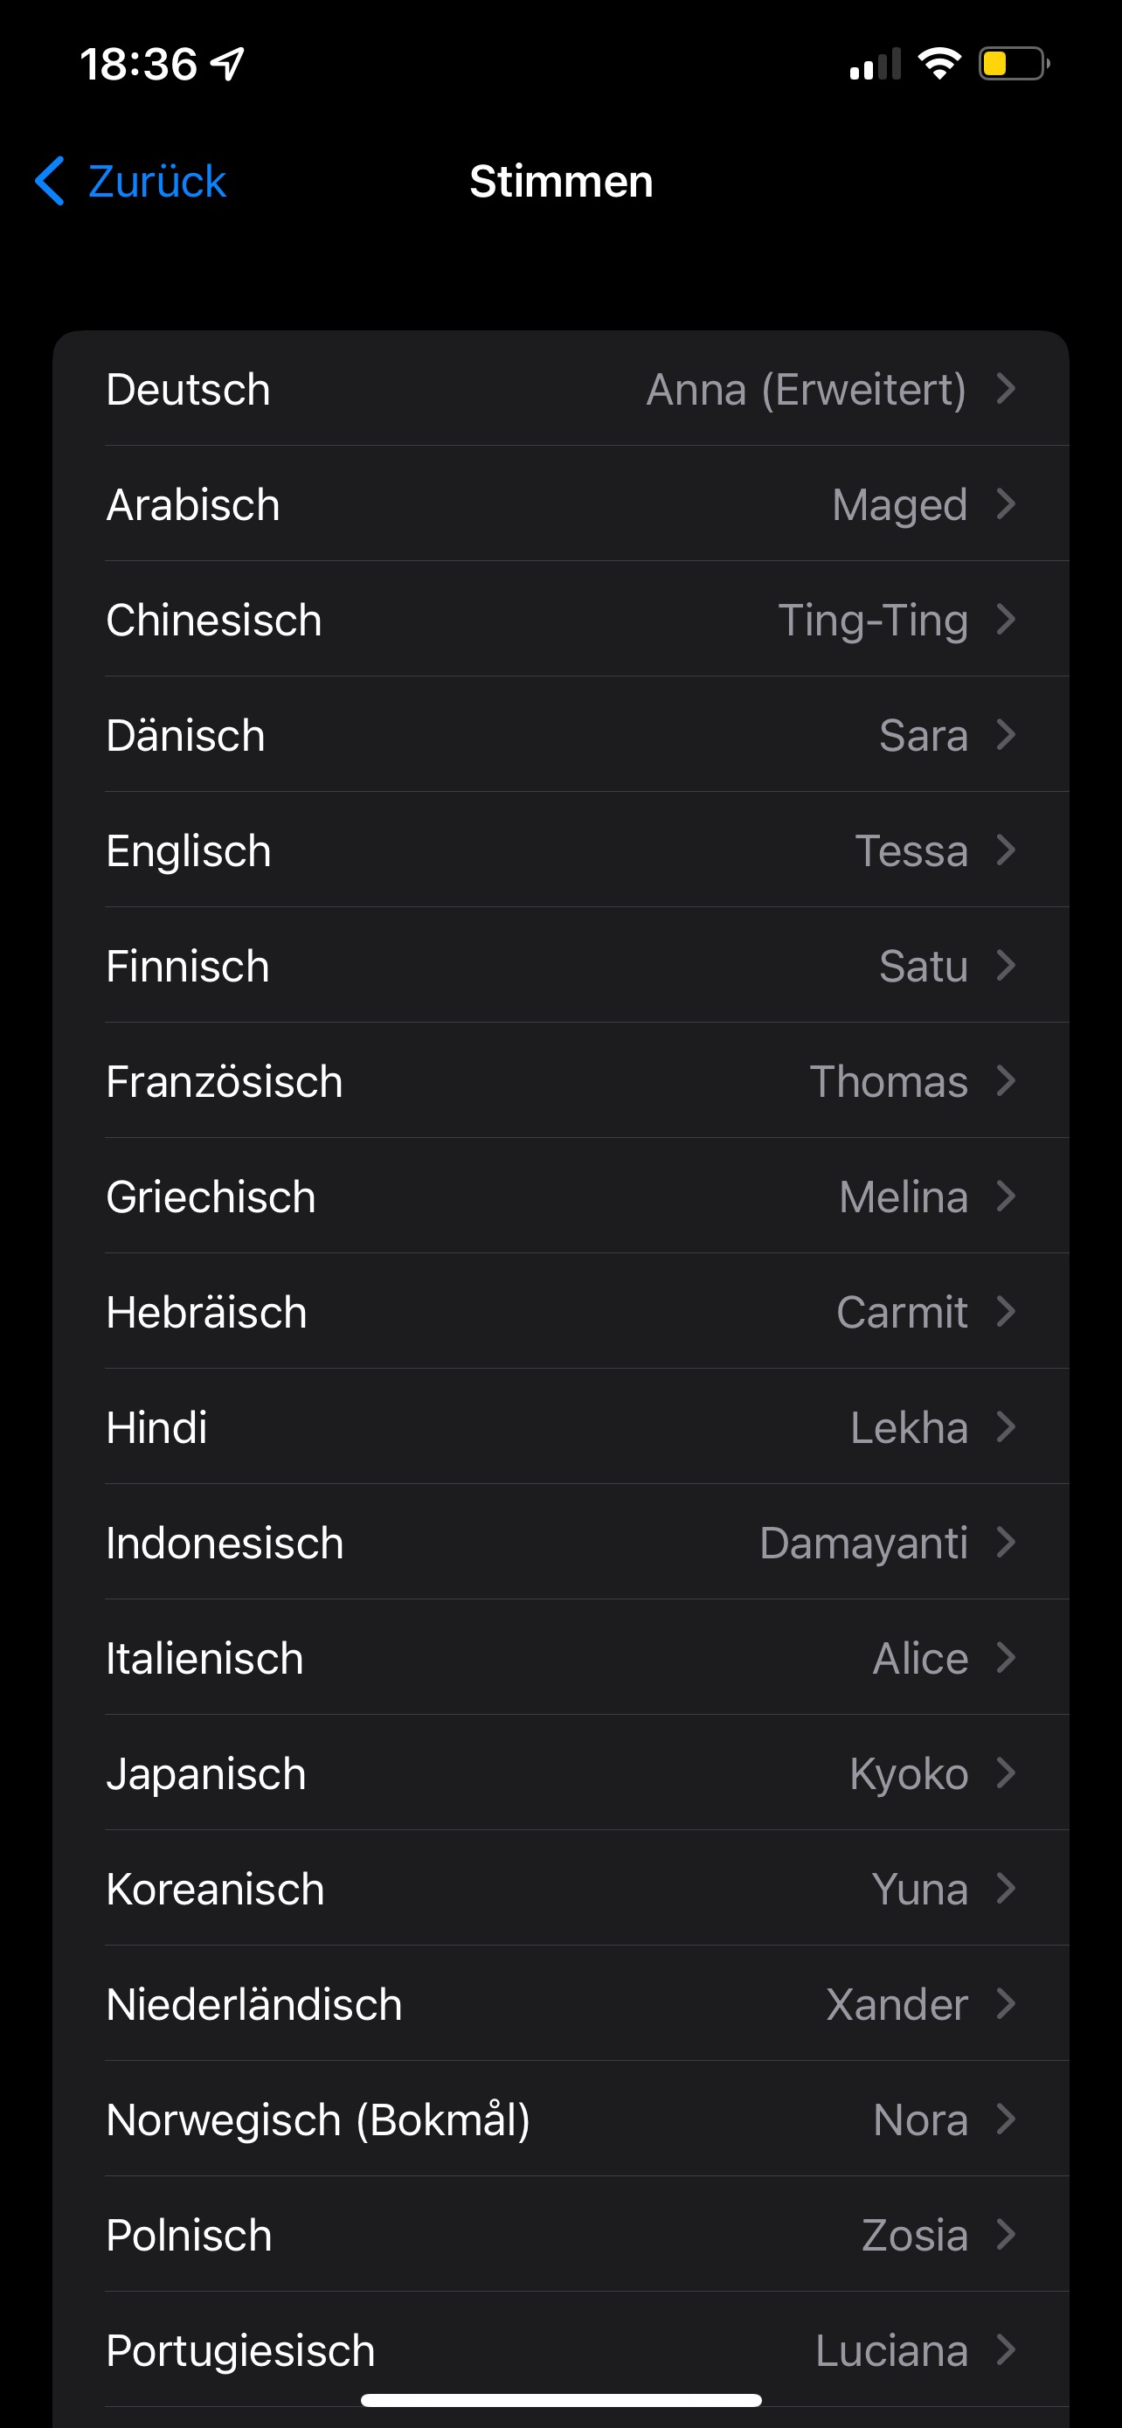The image size is (1122, 2428).
Task: Tap the back chevron arrow icon
Action: 50,181
